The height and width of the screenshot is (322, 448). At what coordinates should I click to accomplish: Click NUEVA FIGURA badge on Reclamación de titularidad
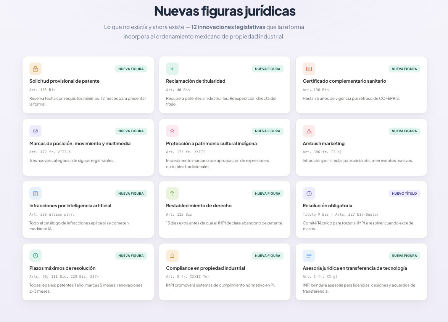pyautogui.click(x=268, y=69)
